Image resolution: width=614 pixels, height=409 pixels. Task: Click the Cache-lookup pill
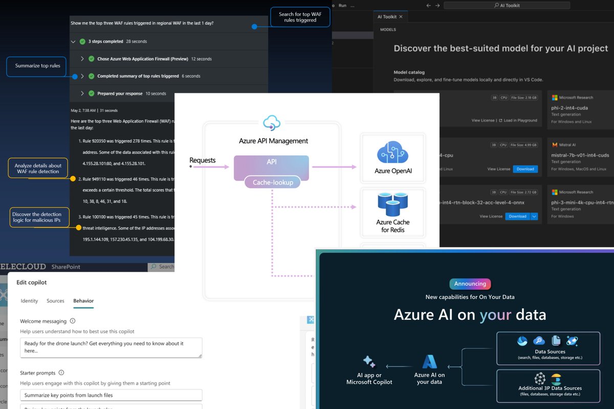coord(272,182)
